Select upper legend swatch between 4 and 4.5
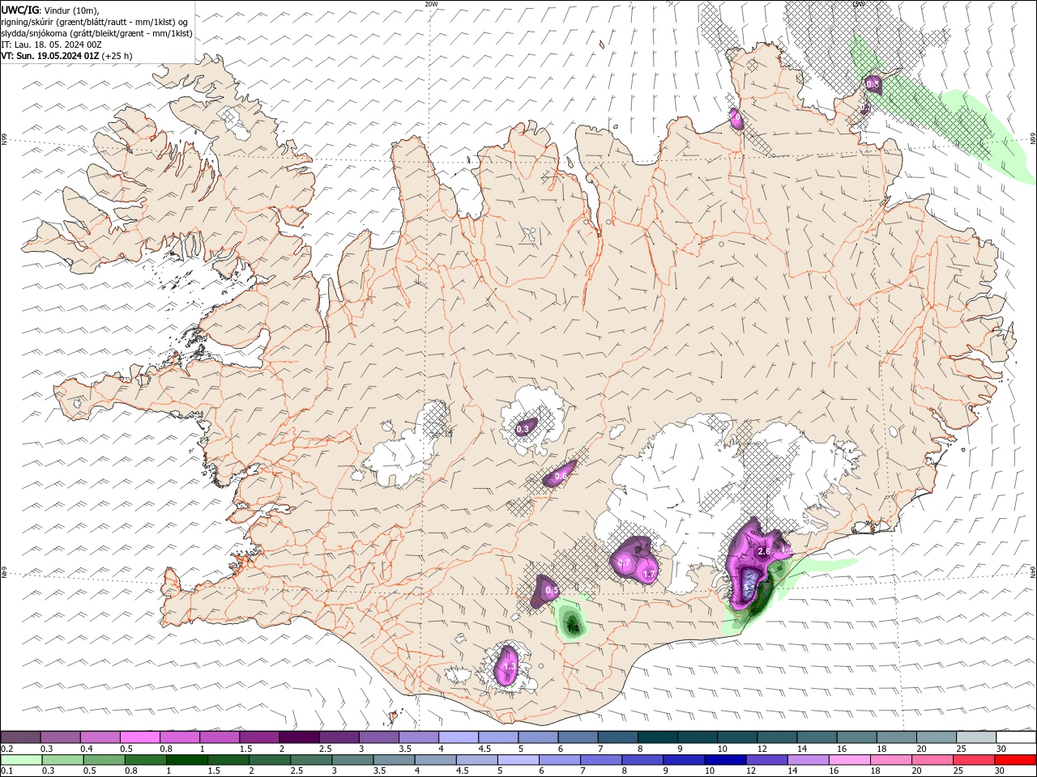The image size is (1037, 777). click(x=458, y=737)
